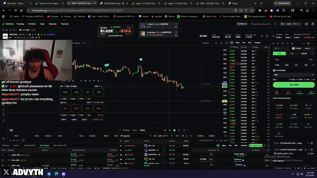Collapse the Token Data & Security section
The image size is (317, 178).
point(313,98)
